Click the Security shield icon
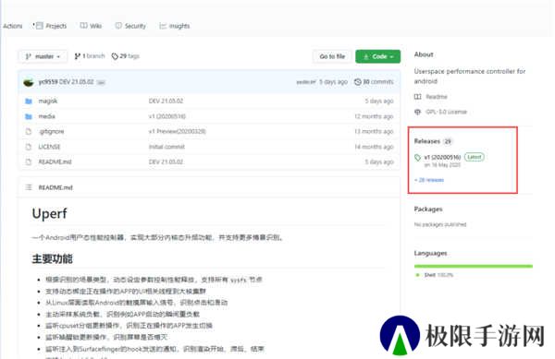This screenshot has height=359, width=555. (x=118, y=26)
